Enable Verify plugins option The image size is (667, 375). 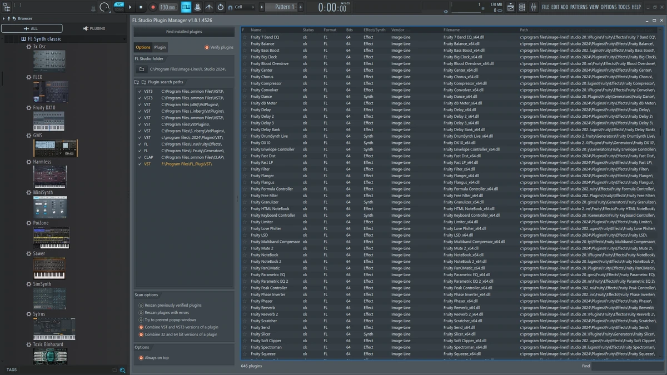(219, 47)
